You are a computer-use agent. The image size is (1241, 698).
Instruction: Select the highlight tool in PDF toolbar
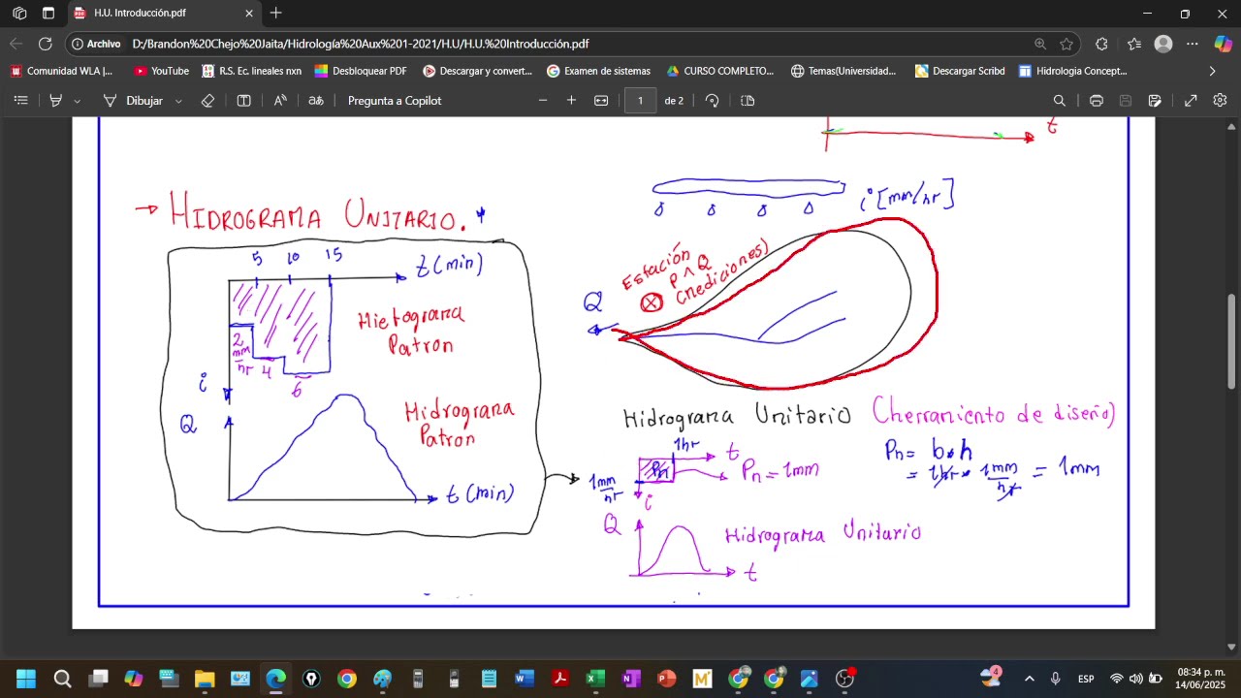56,101
